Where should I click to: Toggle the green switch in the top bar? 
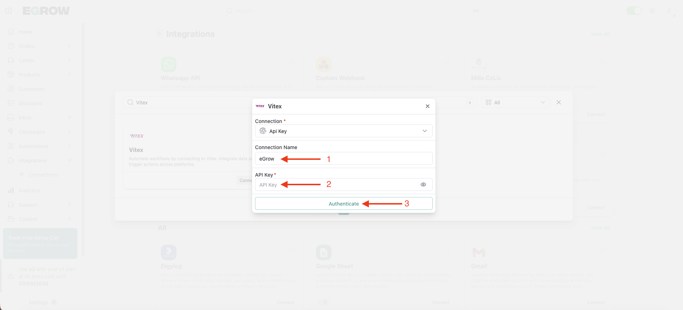click(x=634, y=11)
